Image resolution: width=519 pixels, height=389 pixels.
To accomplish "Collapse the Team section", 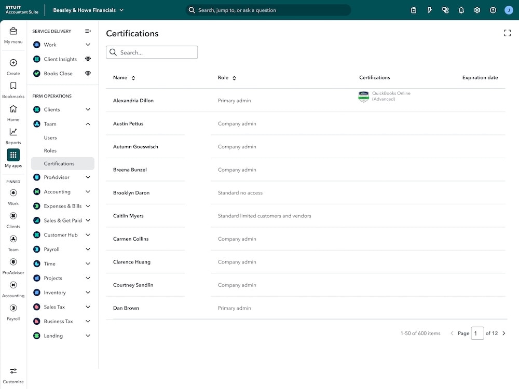I will (88, 123).
